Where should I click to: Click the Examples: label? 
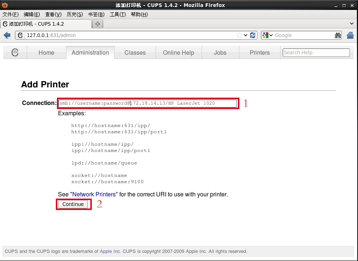click(72, 113)
